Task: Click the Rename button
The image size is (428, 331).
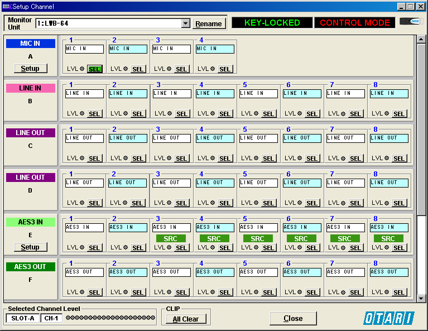Action: pos(209,24)
